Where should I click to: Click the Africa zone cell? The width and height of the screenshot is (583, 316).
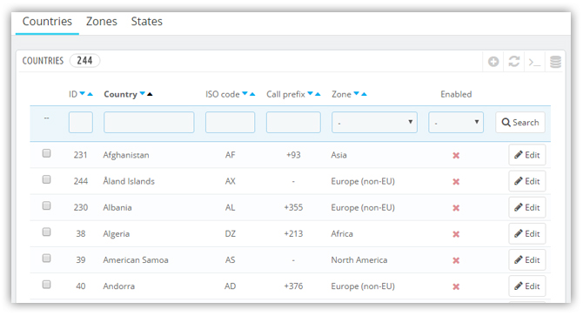click(x=342, y=234)
